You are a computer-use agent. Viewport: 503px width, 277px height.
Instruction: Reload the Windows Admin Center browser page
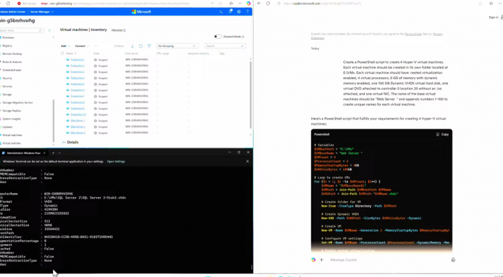coord(8,3)
